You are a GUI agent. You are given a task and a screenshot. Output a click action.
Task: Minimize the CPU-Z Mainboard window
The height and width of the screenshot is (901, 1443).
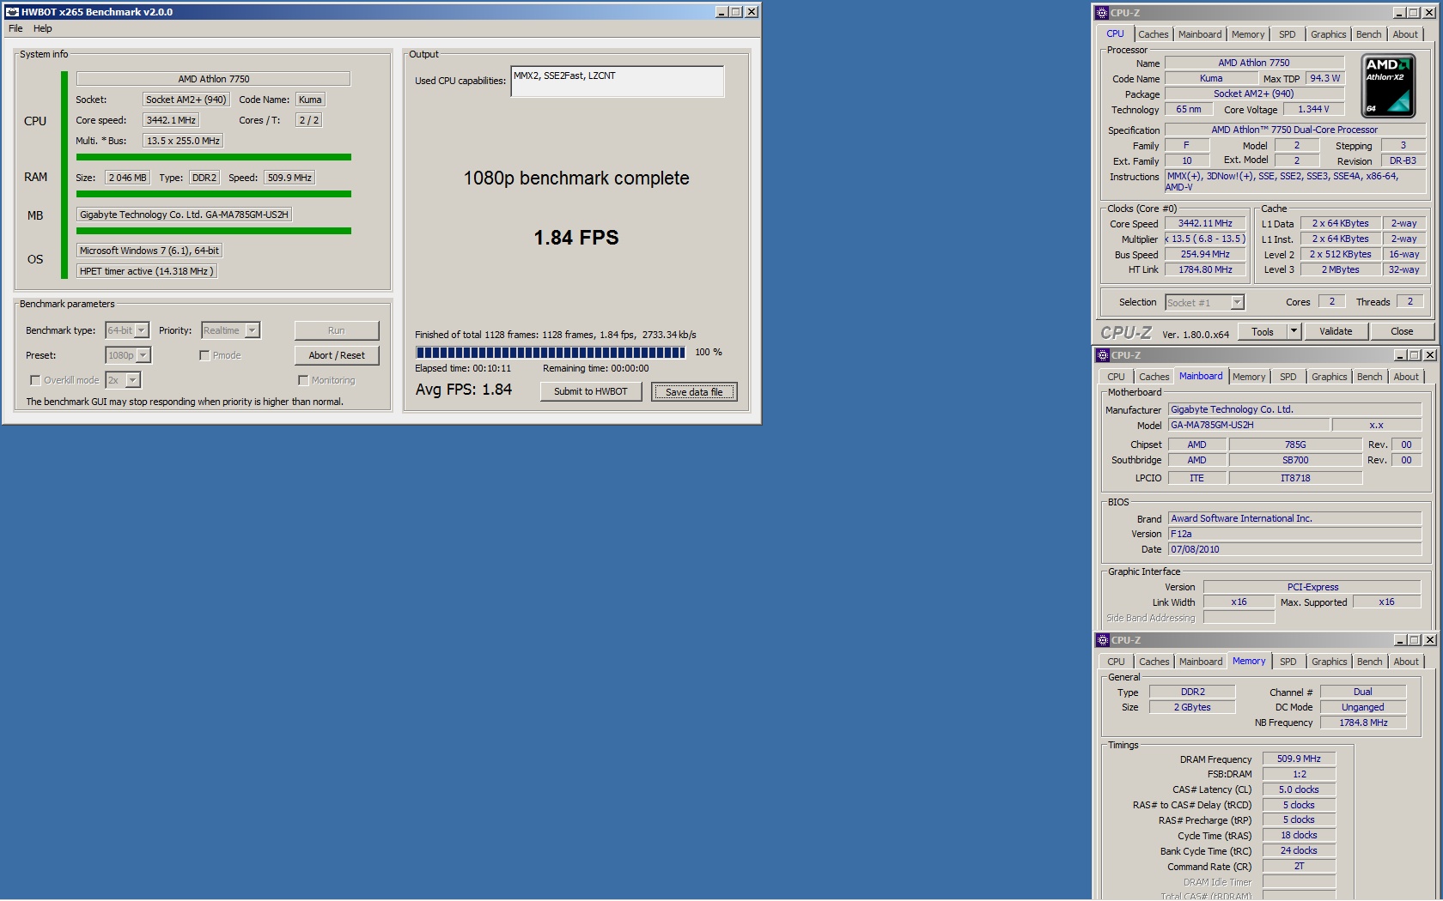click(x=1400, y=355)
